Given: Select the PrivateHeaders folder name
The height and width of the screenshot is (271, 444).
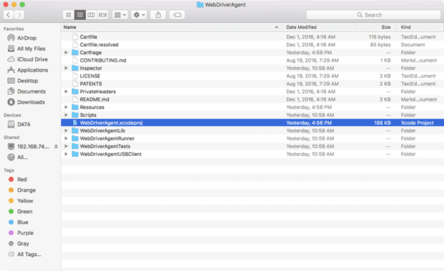Looking at the screenshot, I should click(97, 92).
